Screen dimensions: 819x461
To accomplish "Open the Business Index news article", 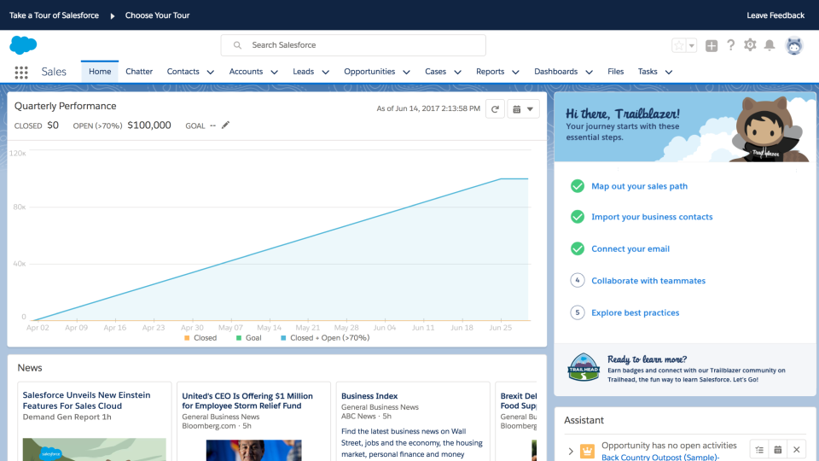I will point(369,396).
